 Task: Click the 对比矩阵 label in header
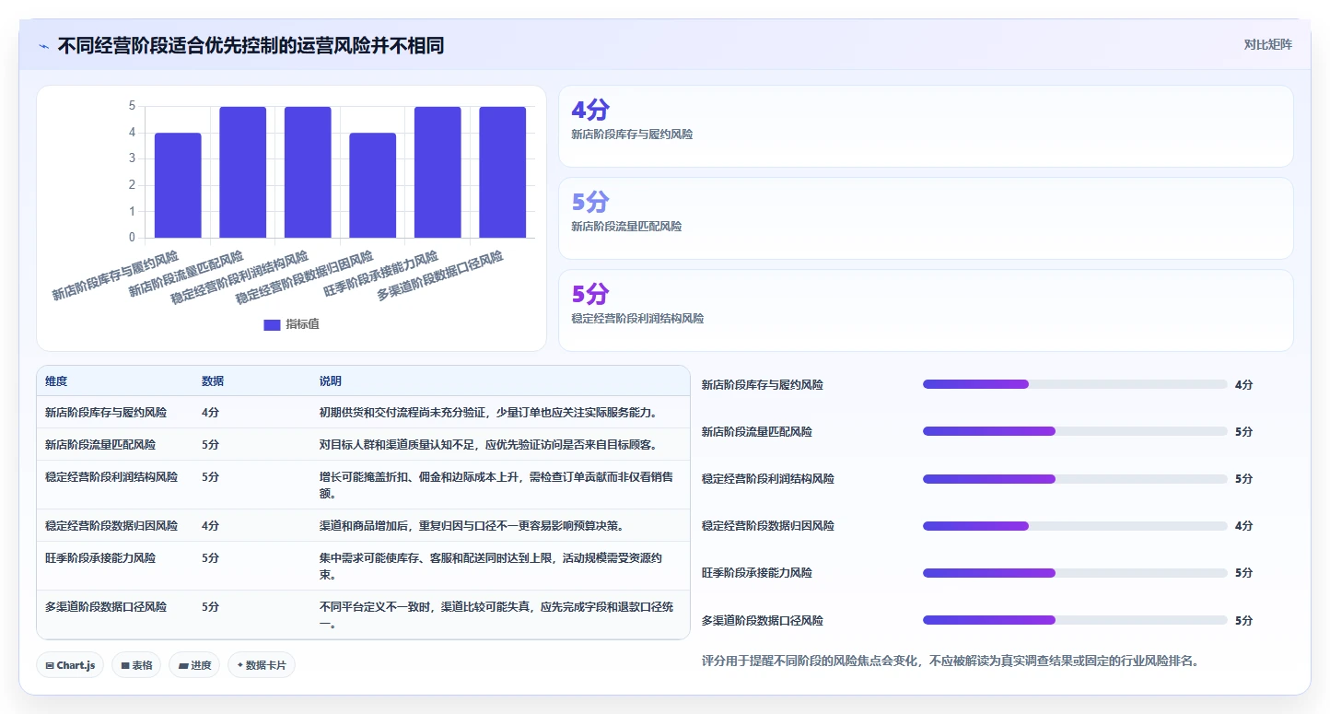(x=1267, y=45)
